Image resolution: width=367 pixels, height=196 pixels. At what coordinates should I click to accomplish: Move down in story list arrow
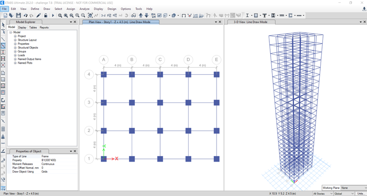coord(146,16)
